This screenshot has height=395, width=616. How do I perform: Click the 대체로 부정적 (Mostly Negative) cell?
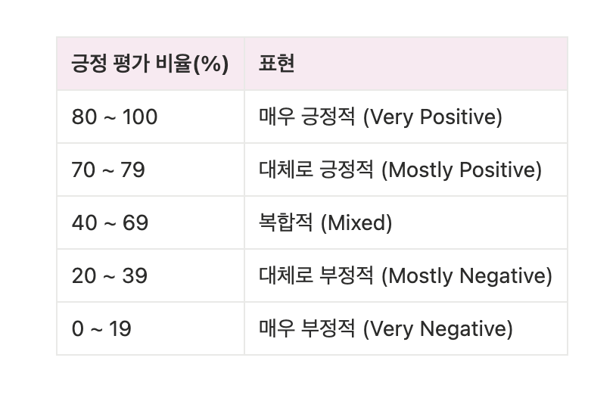(406, 275)
